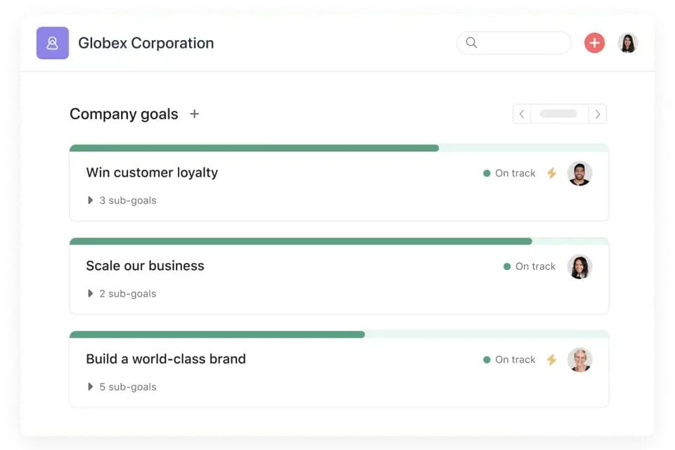Viewport: 675px width, 450px height.
Task: Click progress bar of Scale our business
Action: point(339,241)
